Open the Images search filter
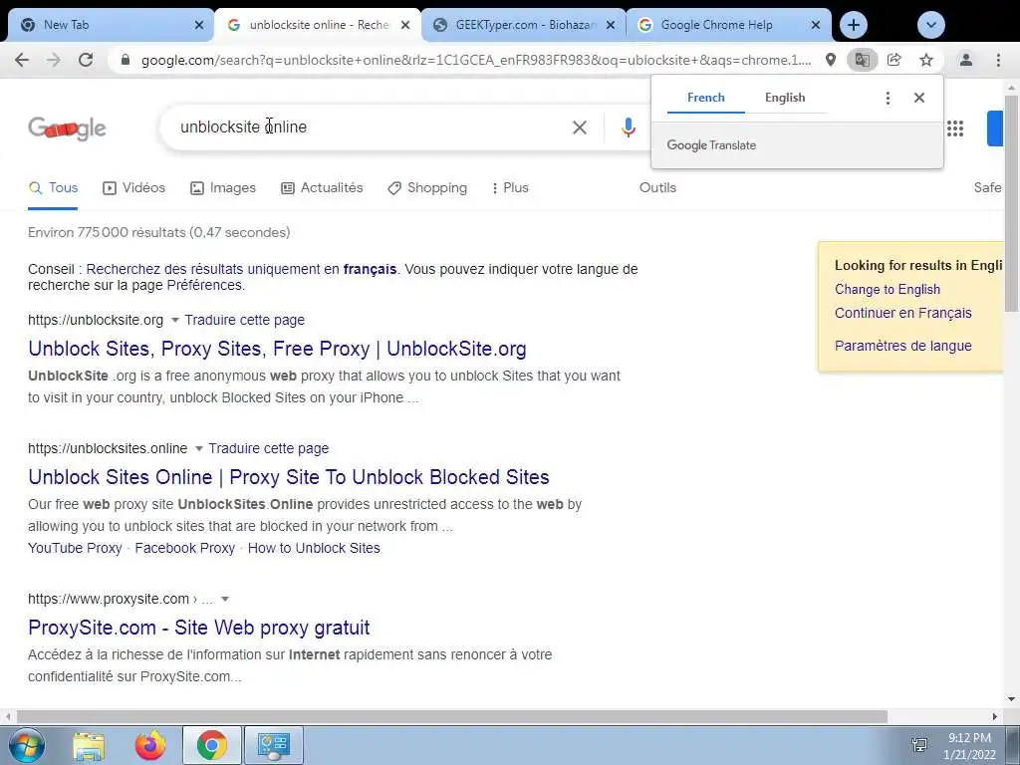Screen dimensions: 1020x765 click(223, 188)
